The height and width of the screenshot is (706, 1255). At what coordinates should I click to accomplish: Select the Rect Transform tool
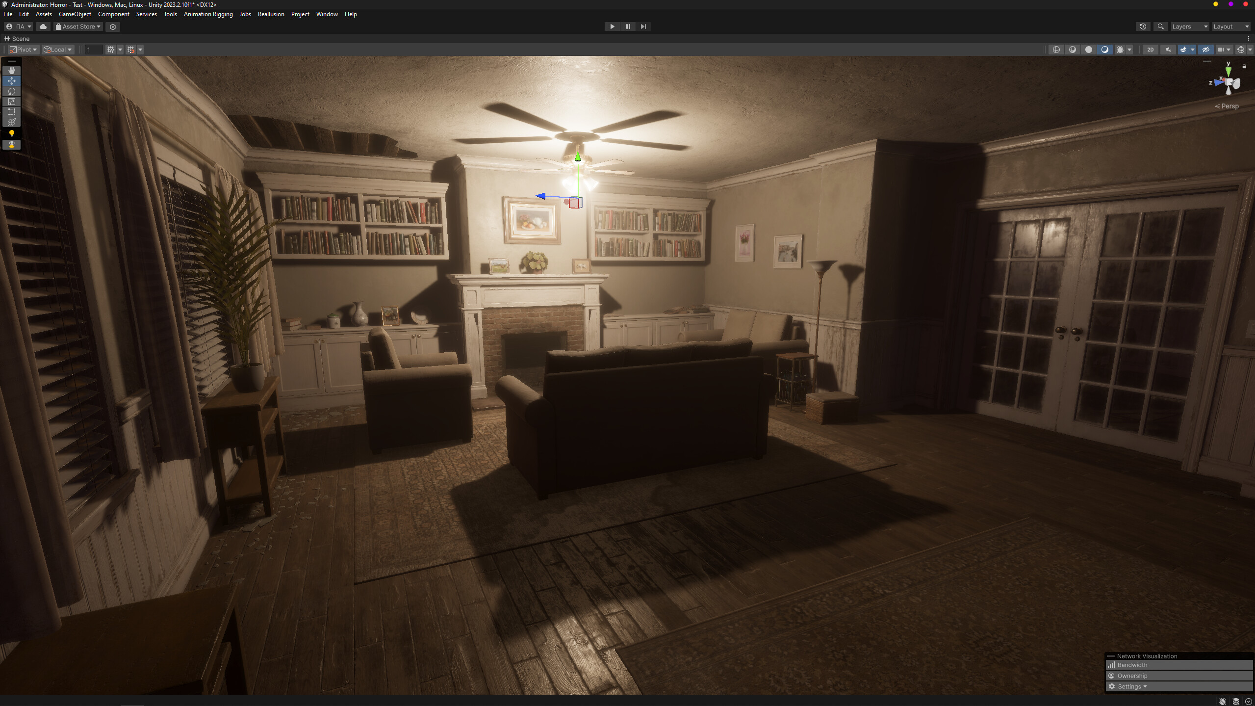pyautogui.click(x=11, y=112)
